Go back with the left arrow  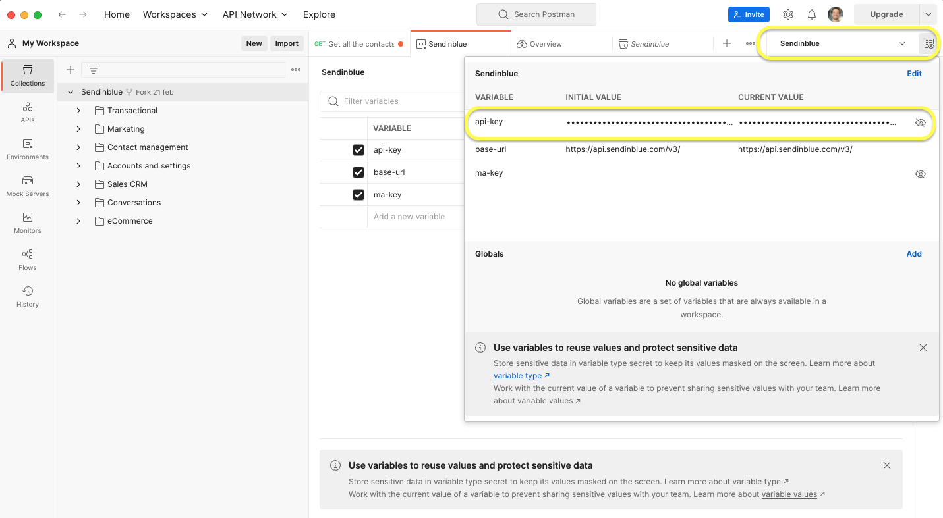coord(62,14)
